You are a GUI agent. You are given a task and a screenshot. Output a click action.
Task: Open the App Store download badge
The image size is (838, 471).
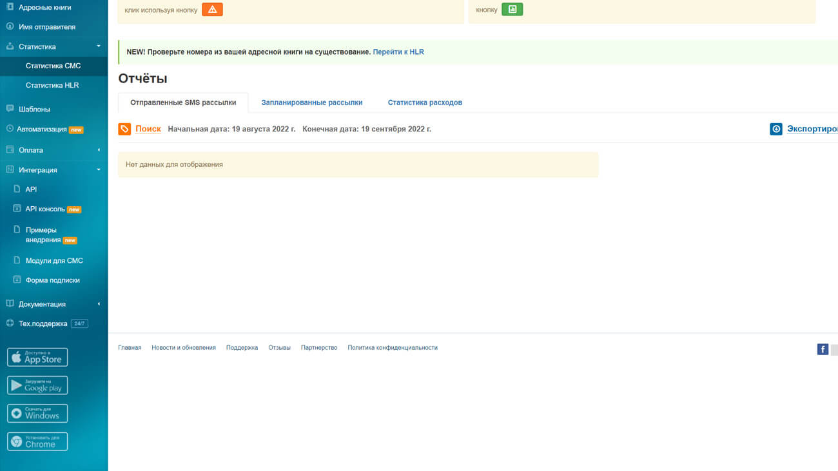pos(37,357)
